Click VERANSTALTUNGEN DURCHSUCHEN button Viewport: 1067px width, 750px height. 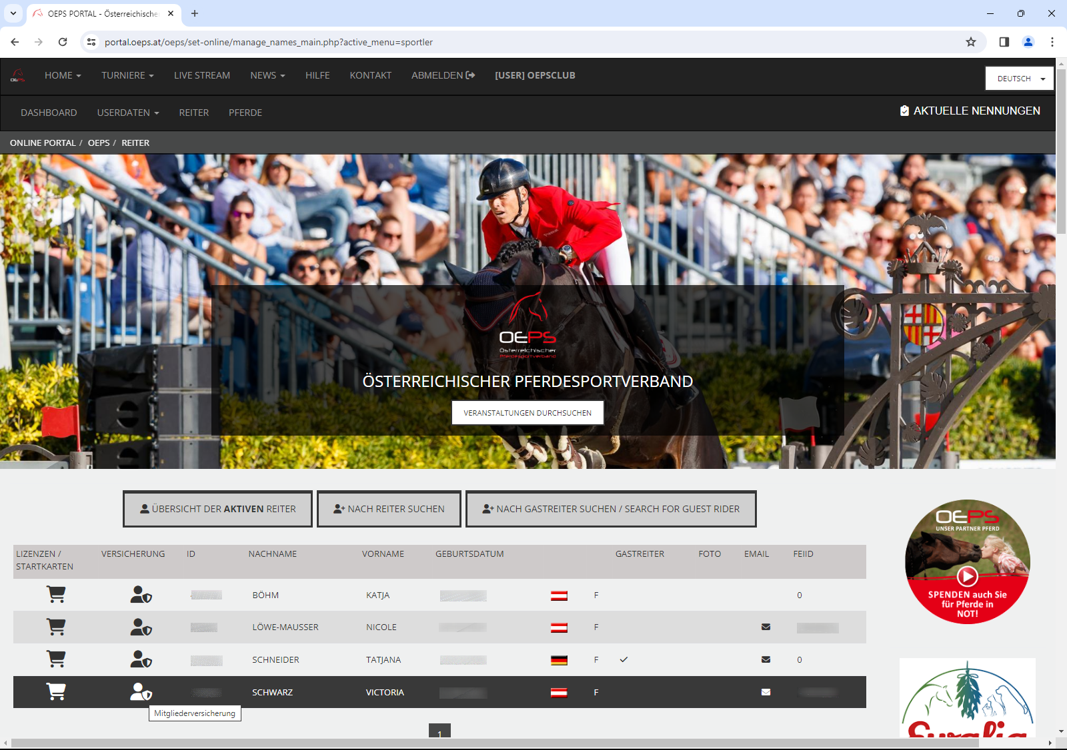click(527, 412)
